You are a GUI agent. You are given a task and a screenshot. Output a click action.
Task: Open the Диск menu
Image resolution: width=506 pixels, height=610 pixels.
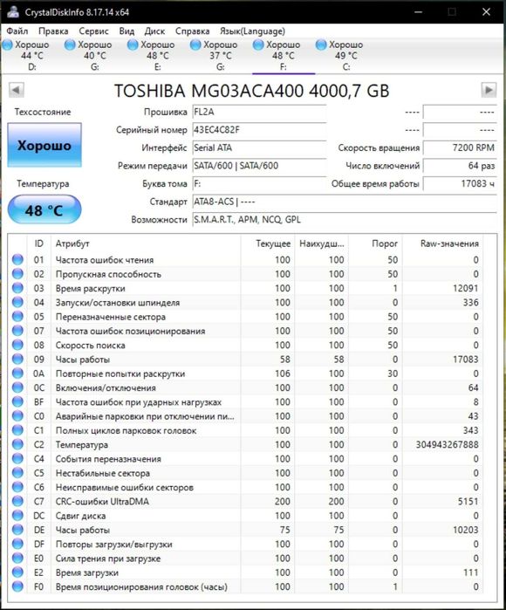tap(154, 31)
